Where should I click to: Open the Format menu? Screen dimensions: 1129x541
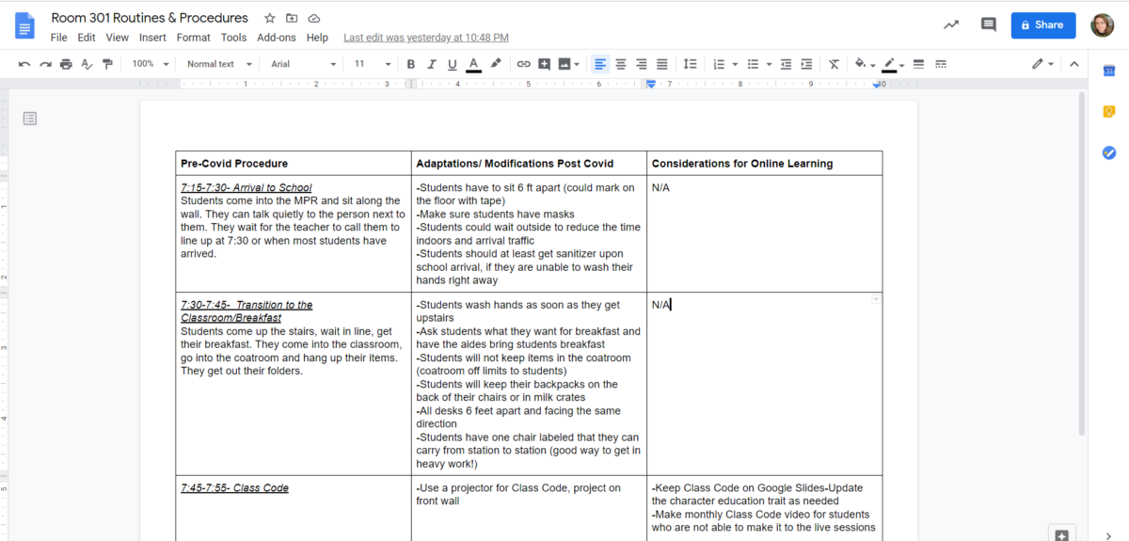(x=194, y=38)
